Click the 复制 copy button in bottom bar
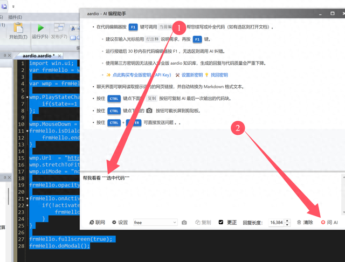345x262 pixels. pyautogui.click(x=203, y=223)
